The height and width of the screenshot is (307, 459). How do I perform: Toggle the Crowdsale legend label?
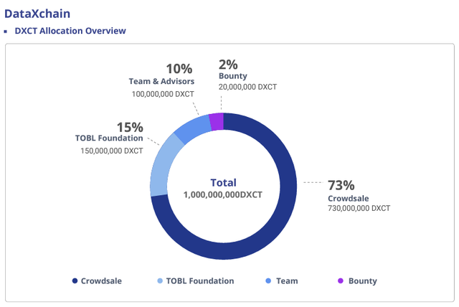(x=101, y=281)
